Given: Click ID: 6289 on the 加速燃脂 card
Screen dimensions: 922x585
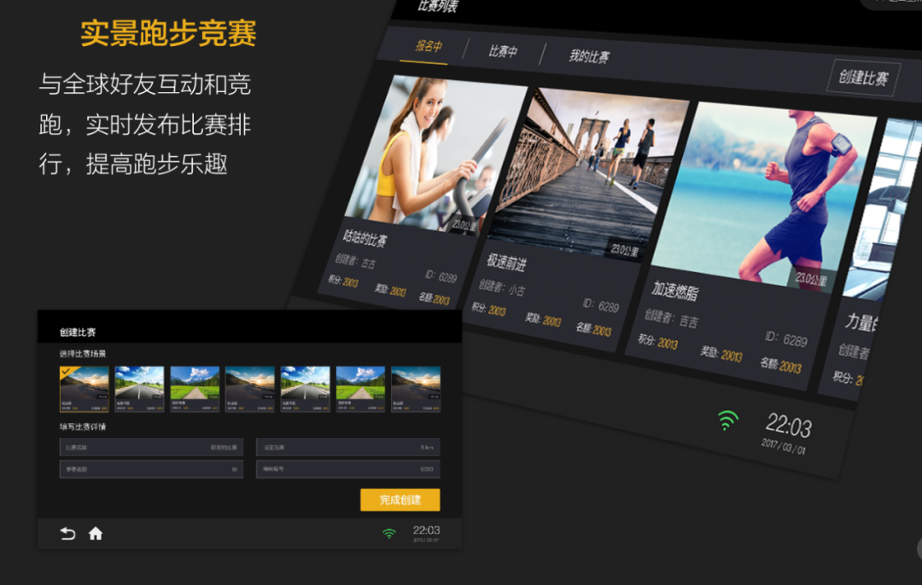Looking at the screenshot, I should click(x=785, y=339).
